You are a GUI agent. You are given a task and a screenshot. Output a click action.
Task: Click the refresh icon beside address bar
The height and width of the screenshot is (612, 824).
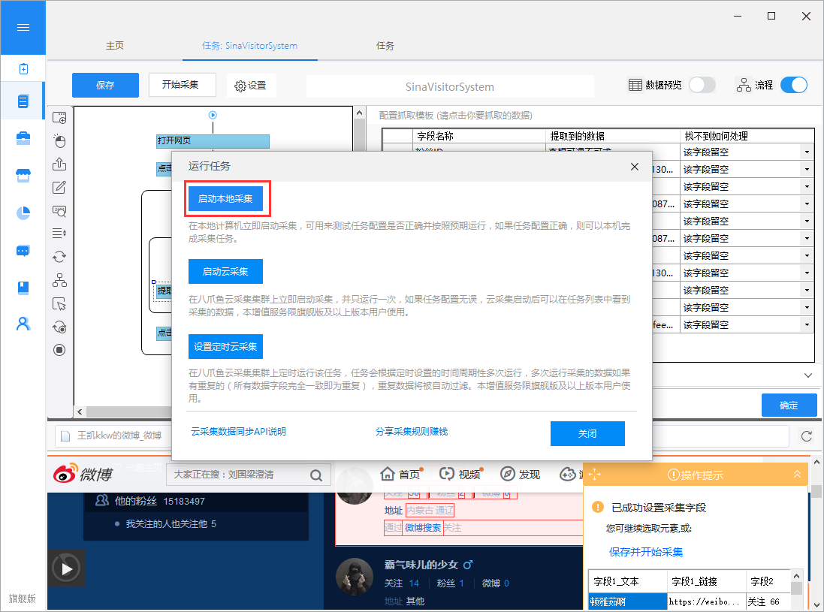click(806, 436)
